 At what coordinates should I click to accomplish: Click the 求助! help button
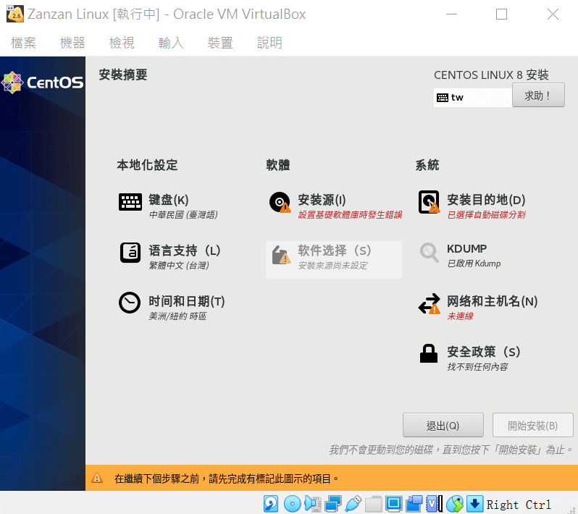click(x=538, y=95)
